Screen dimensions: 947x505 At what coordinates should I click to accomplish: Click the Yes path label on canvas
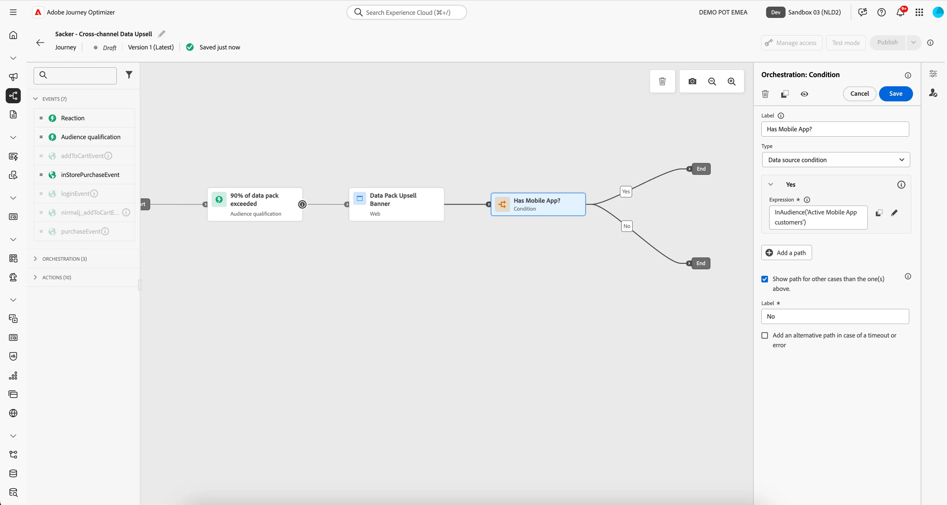pyautogui.click(x=626, y=192)
